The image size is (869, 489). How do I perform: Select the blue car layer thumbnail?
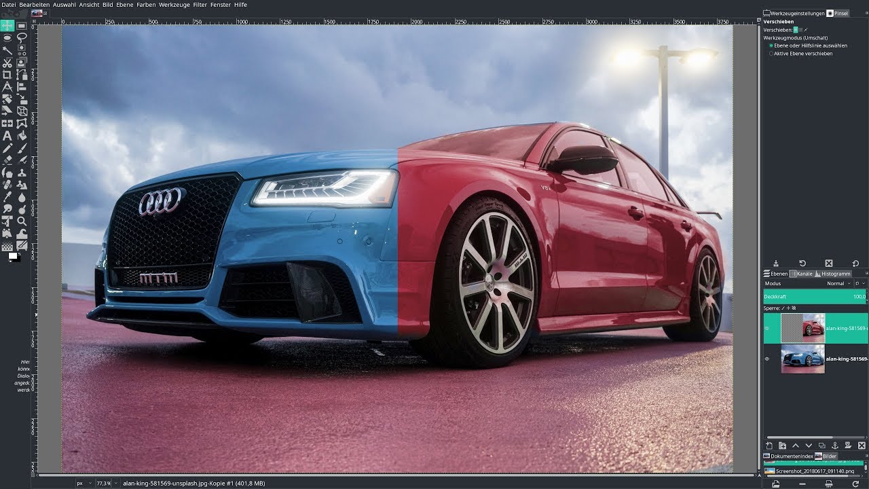pos(803,359)
